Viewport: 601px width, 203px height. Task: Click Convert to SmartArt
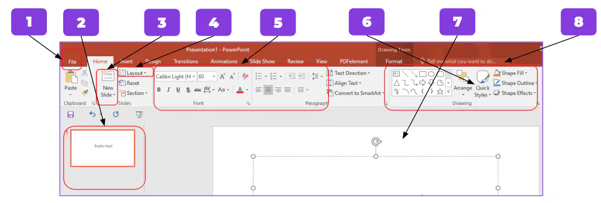coord(356,93)
